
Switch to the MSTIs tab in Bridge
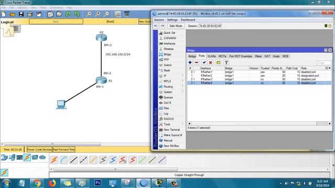[222, 56]
